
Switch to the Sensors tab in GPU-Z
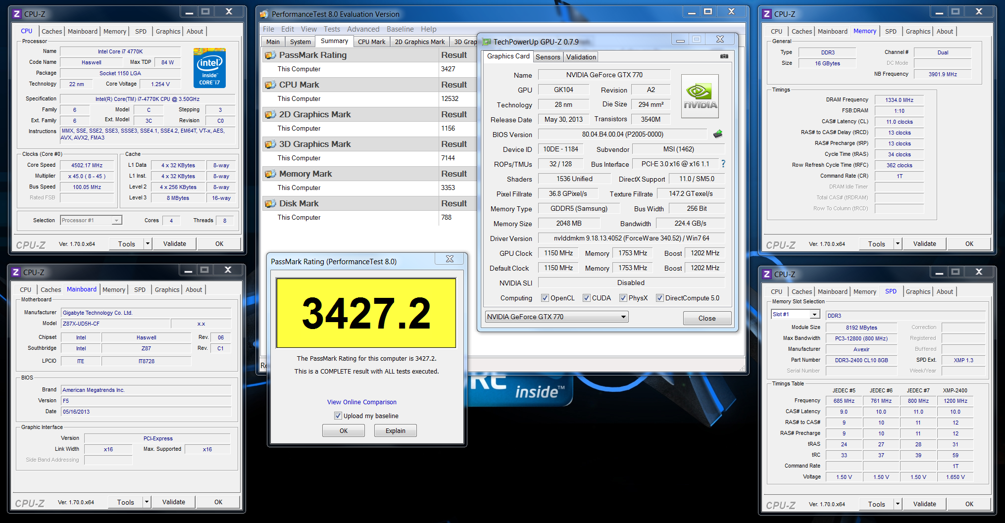pos(548,57)
